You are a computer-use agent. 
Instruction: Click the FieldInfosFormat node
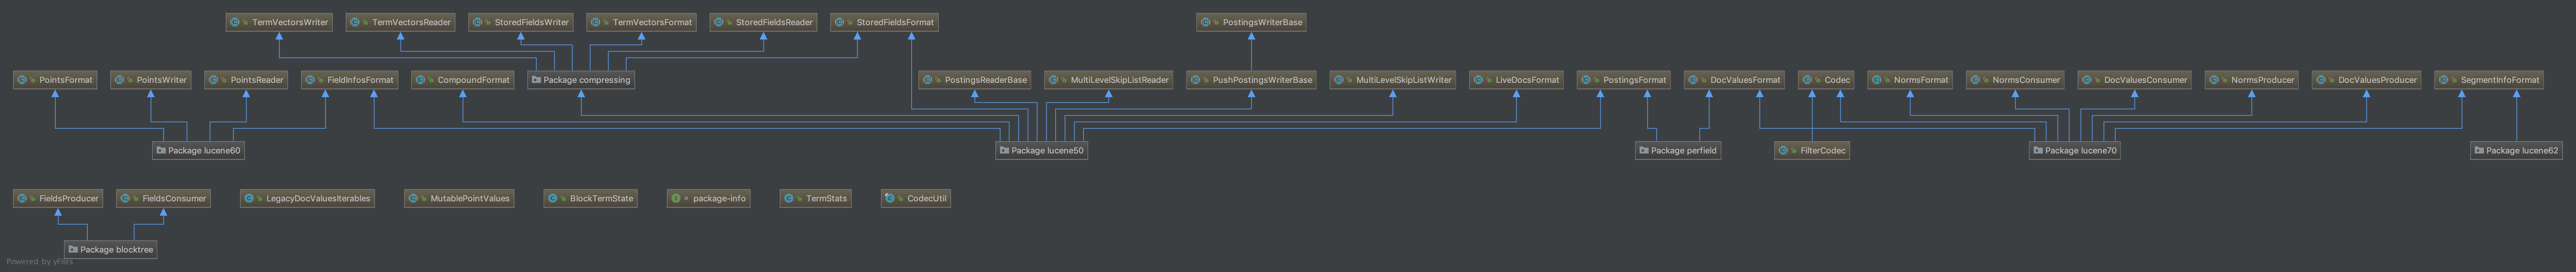[x=350, y=80]
